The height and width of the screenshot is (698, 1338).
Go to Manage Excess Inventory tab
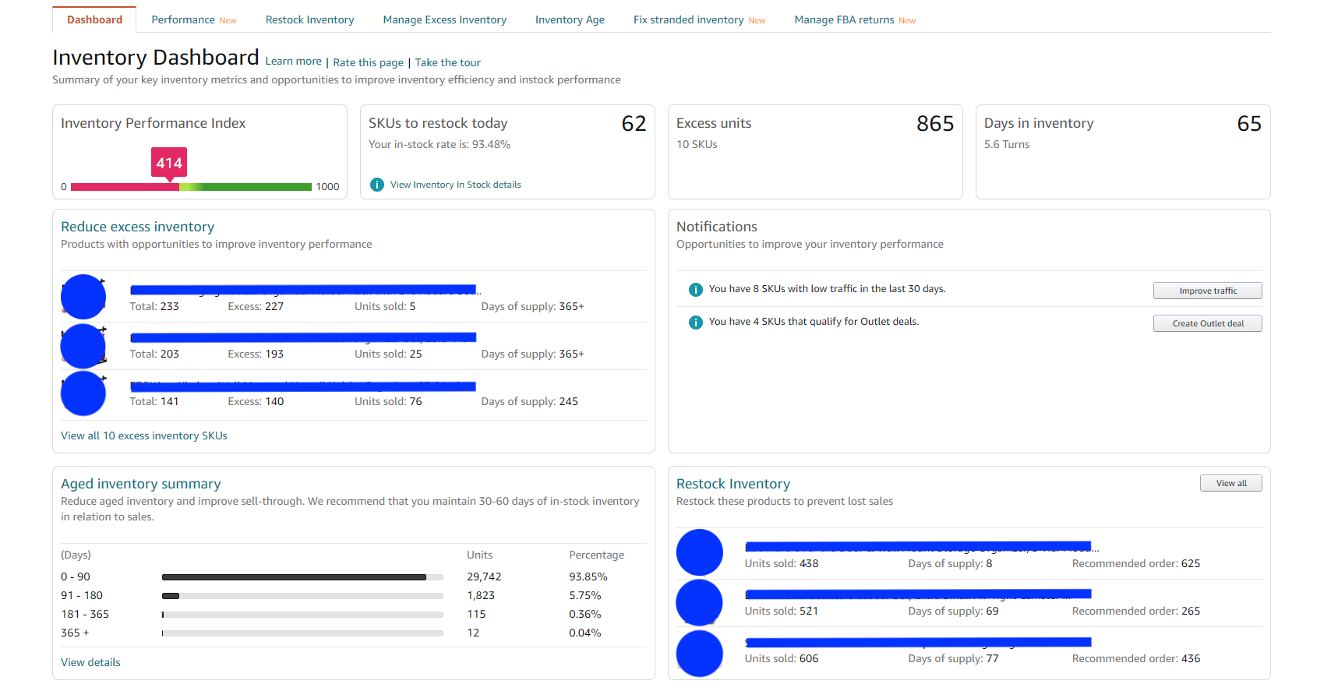(445, 19)
